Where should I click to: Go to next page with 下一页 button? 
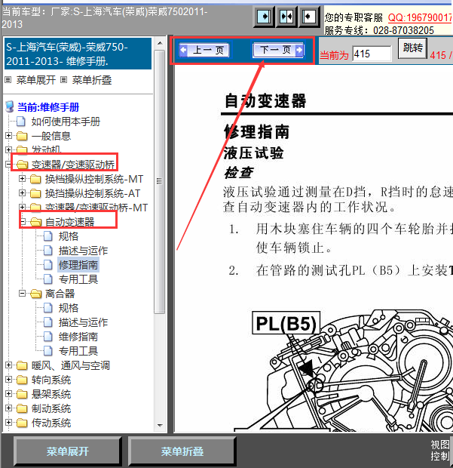(278, 50)
